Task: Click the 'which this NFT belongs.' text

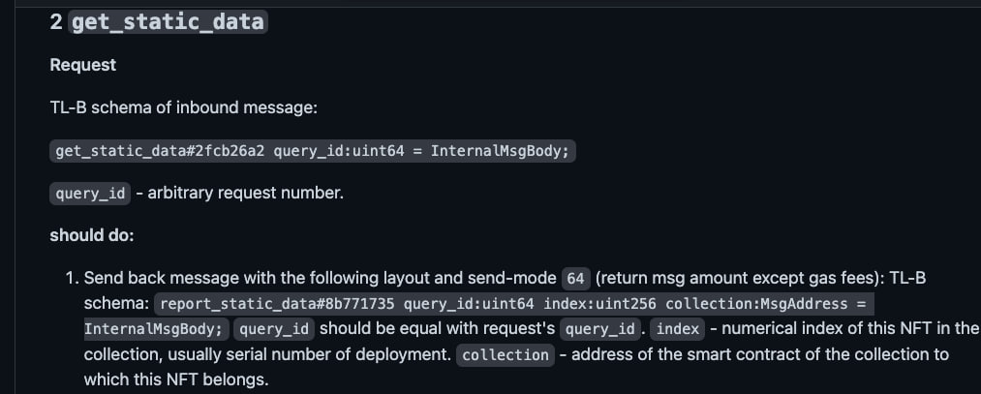Action: pos(176,379)
